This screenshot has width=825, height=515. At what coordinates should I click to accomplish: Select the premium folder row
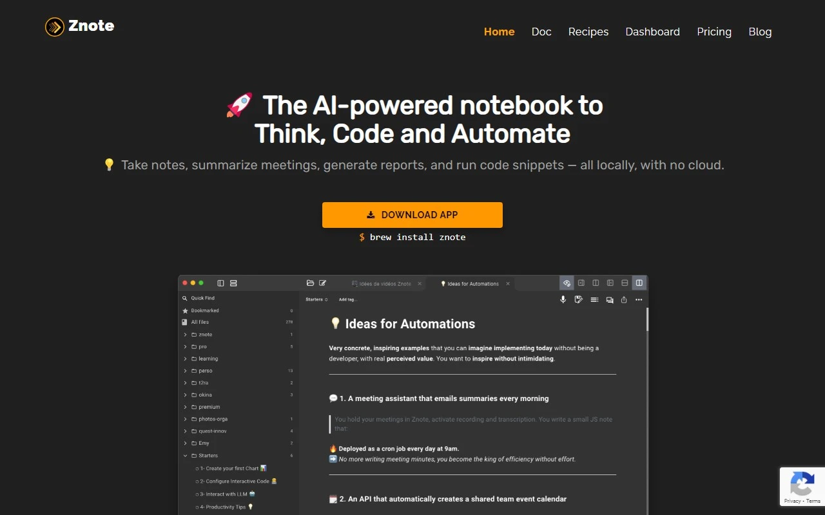pos(237,407)
